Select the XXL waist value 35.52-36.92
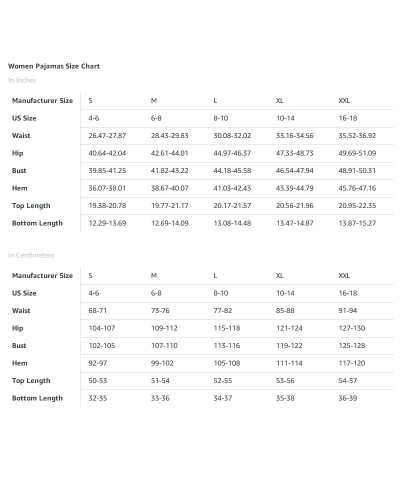Image resolution: width=400 pixels, height=500 pixels. [x=357, y=135]
